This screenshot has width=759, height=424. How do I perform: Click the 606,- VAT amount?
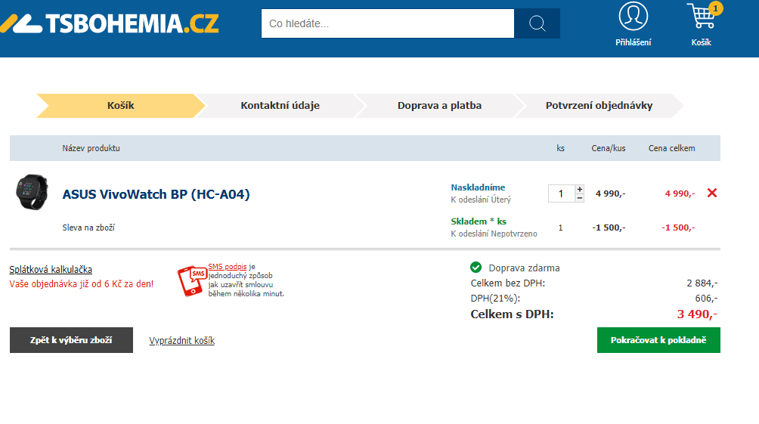pos(706,298)
